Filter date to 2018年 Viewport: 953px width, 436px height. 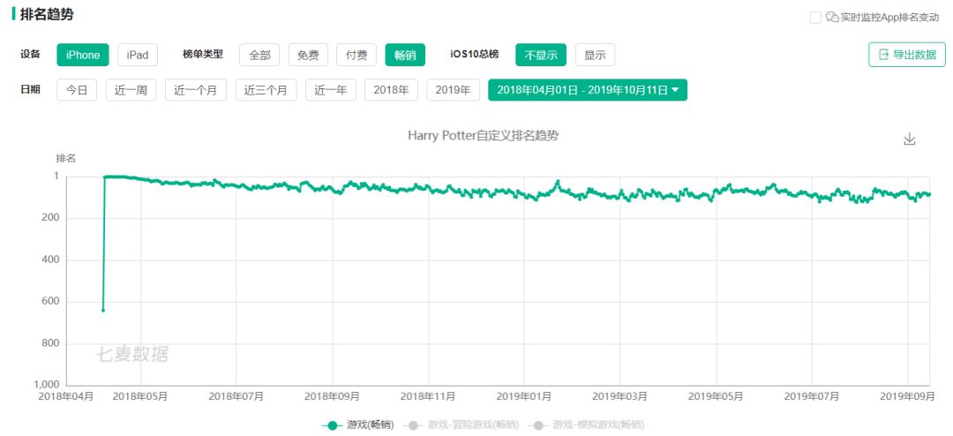[391, 90]
